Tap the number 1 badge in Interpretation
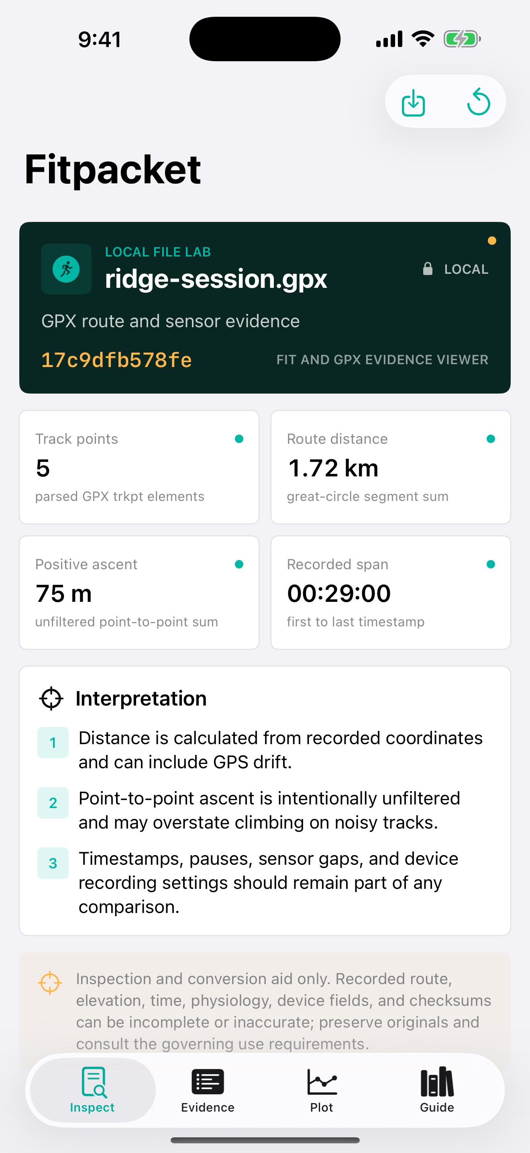The width and height of the screenshot is (530, 1153). point(53,743)
